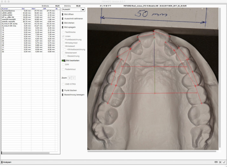This screenshot has height=167, width=227.
Task: Enable the +Winkelbezeichnung checkbox
Action: coord(65,49)
